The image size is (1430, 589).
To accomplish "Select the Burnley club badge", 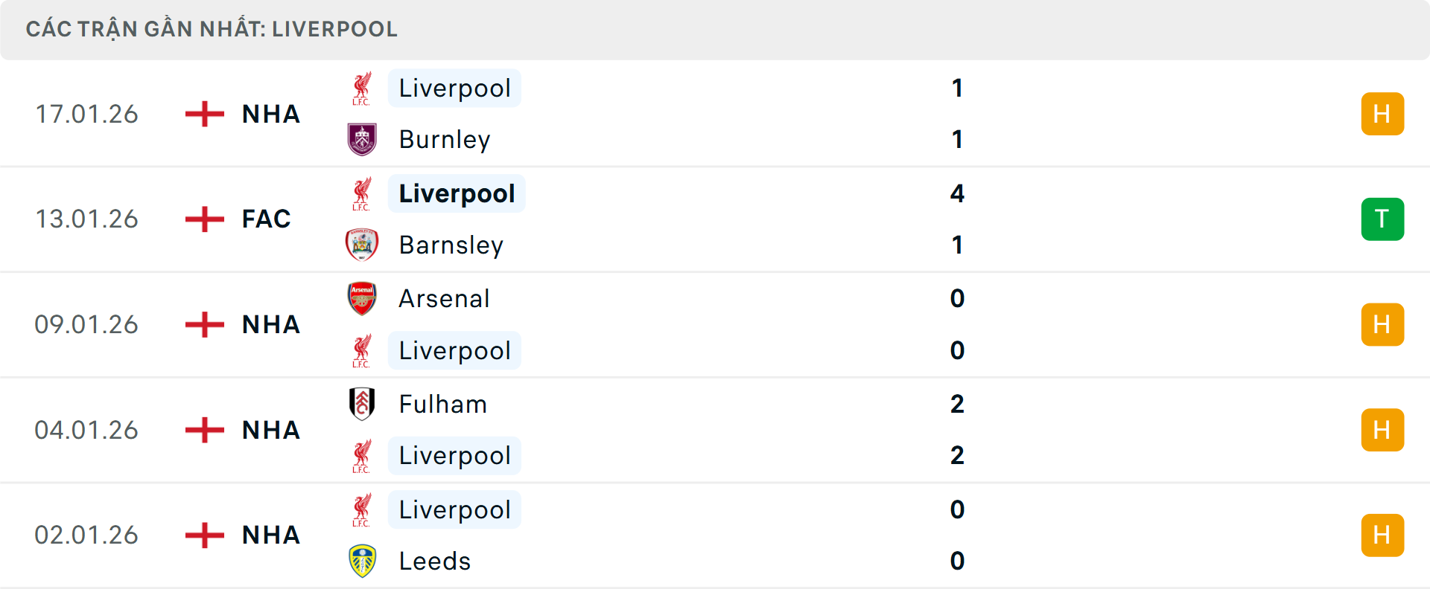I will (363, 138).
